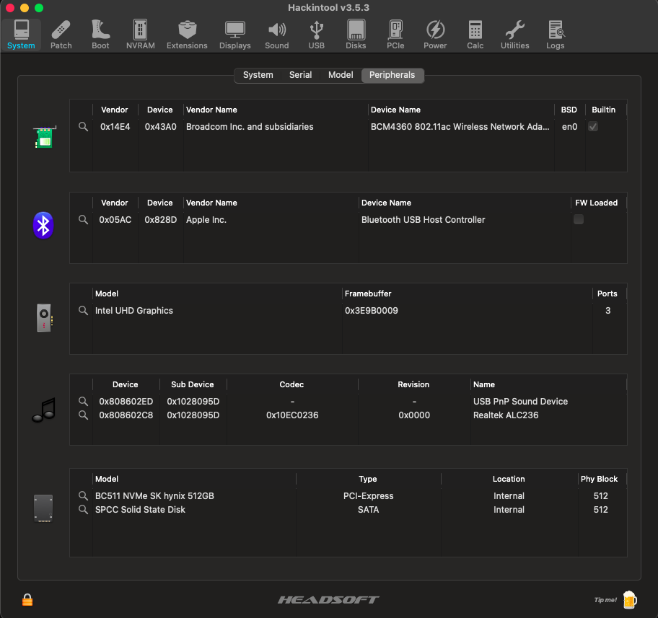Click the music note audio icon
Screen dimensions: 658x618
pyautogui.click(x=44, y=410)
